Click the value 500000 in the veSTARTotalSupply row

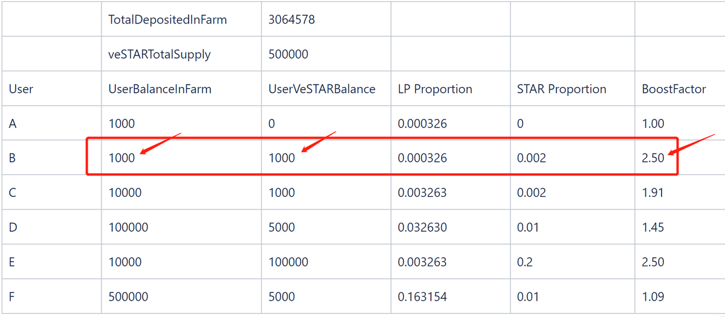pyautogui.click(x=289, y=54)
